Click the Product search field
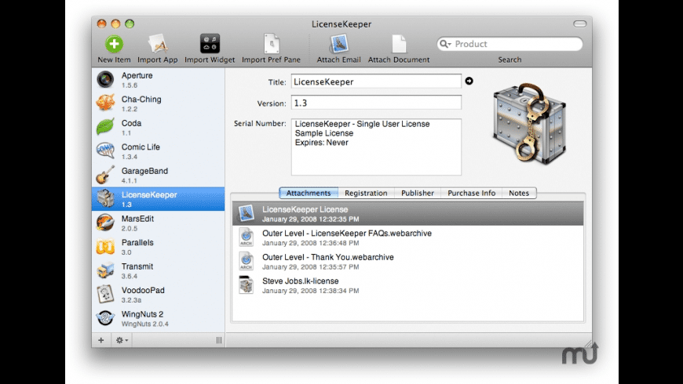This screenshot has width=683, height=384. point(514,45)
